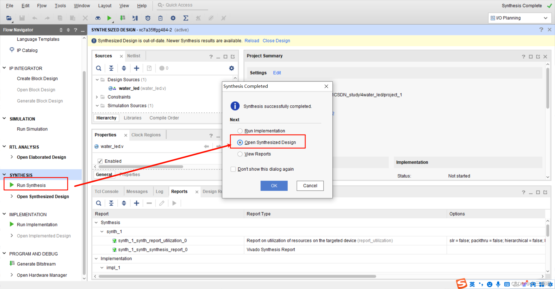Click plus icon in Reports toolbar

136,203
